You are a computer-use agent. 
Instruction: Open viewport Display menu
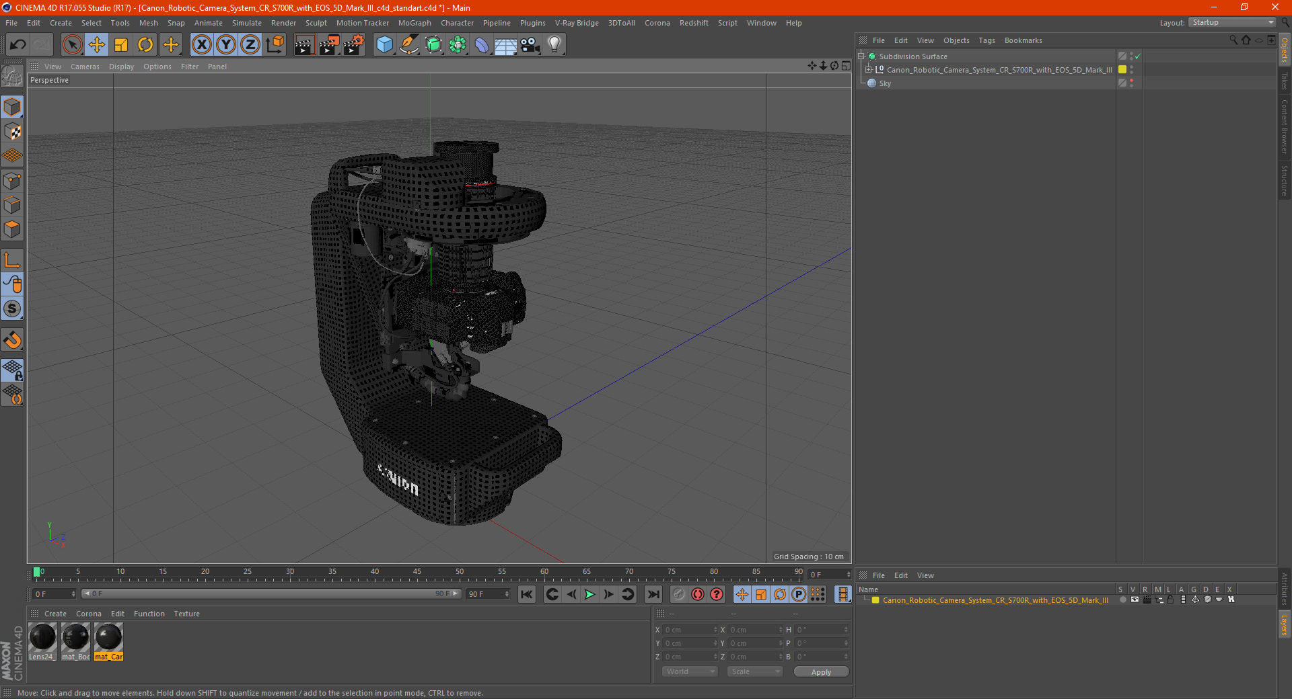click(x=121, y=67)
